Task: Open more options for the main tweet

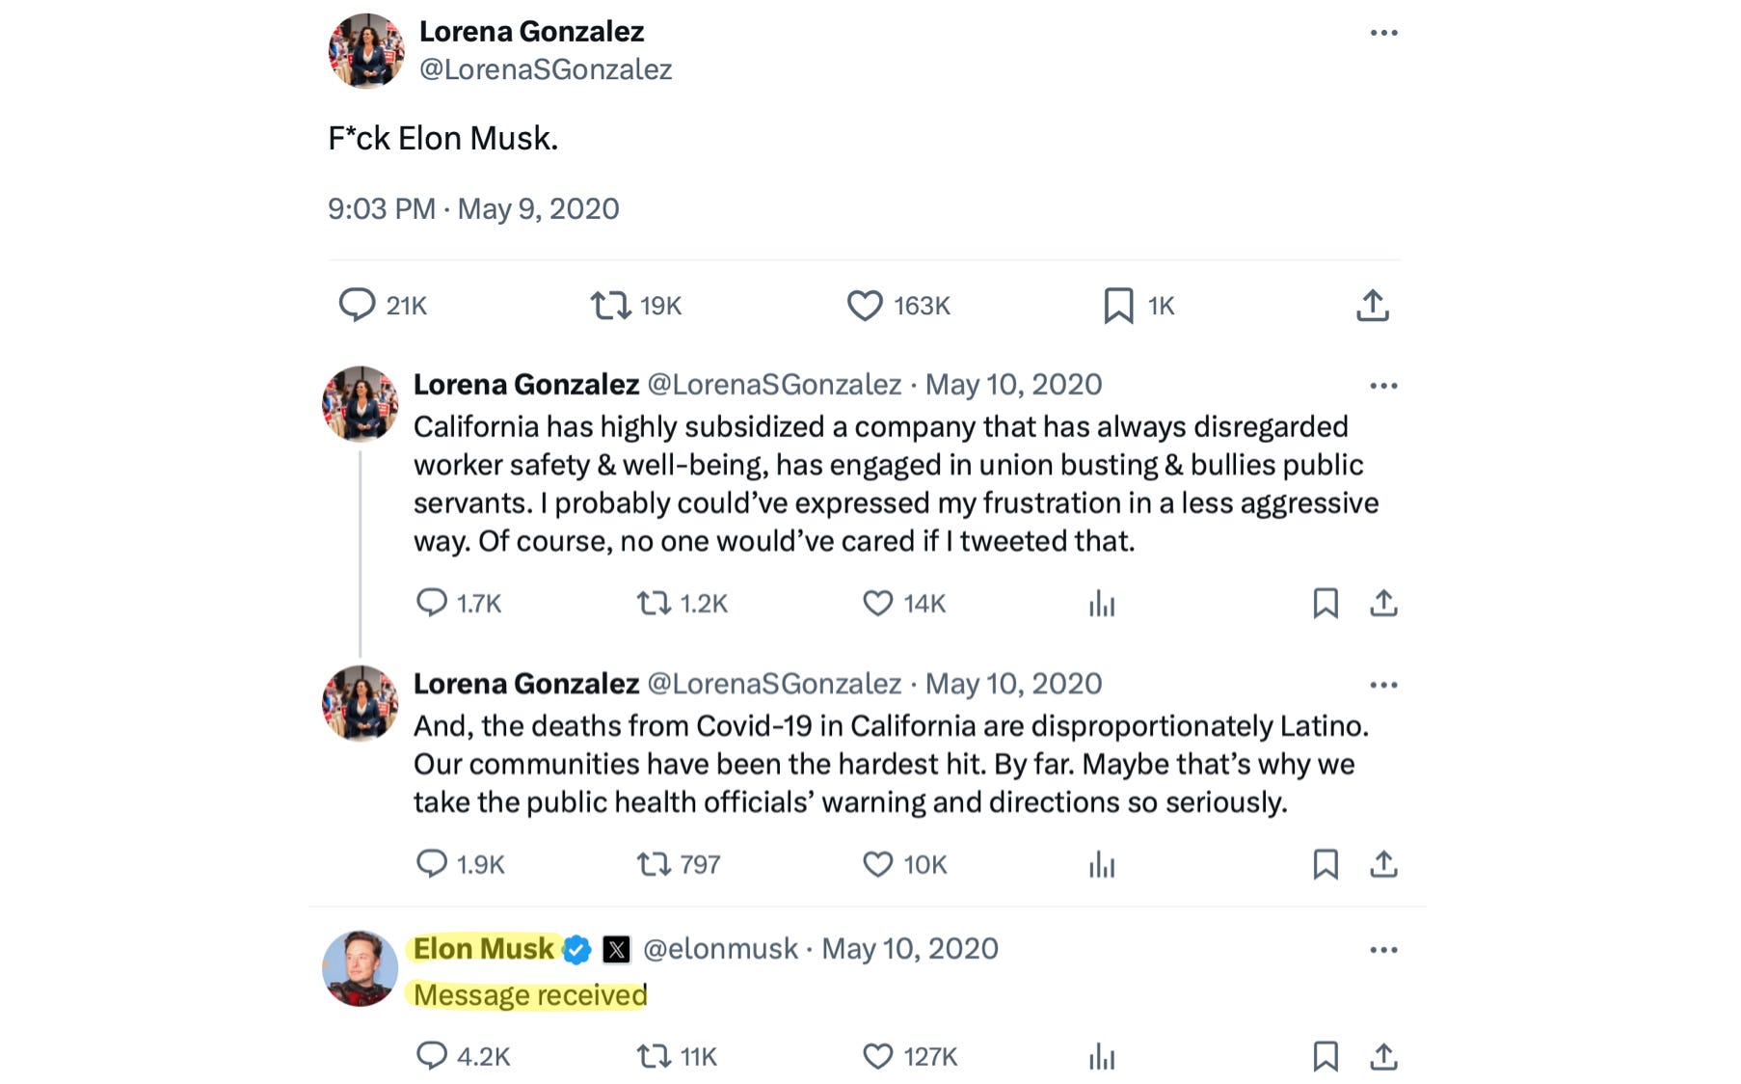Action: coord(1383,33)
